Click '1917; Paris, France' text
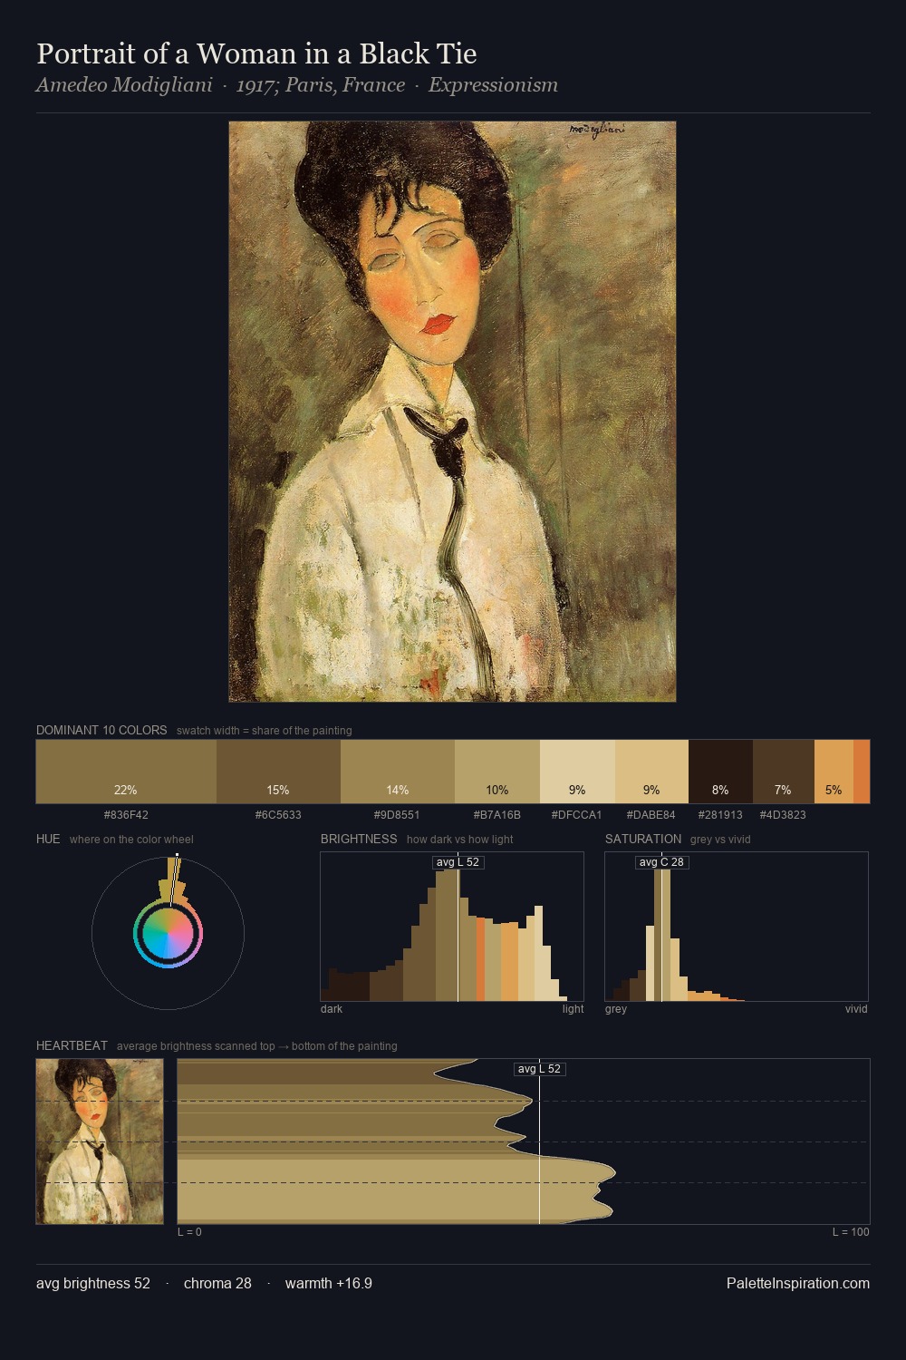 [321, 85]
